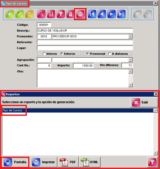This screenshot has width=160, height=169.
Task: Open the Agrupación dropdown arrow
Action: (x=130, y=60)
